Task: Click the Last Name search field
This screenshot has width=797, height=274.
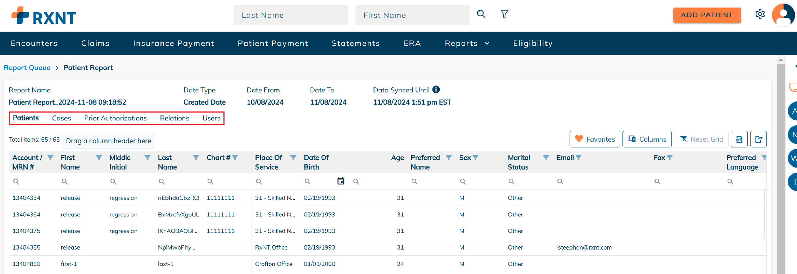Action: coord(290,15)
